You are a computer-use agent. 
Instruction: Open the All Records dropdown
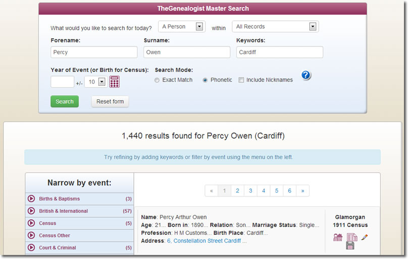coord(275,27)
